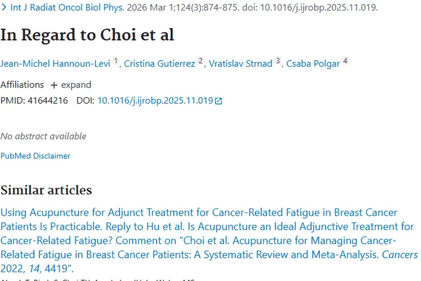Open the DOI link 10.1016/j.ijrobp.2025.11.019
Viewport: 421px width, 281px height.
pyautogui.click(x=155, y=101)
